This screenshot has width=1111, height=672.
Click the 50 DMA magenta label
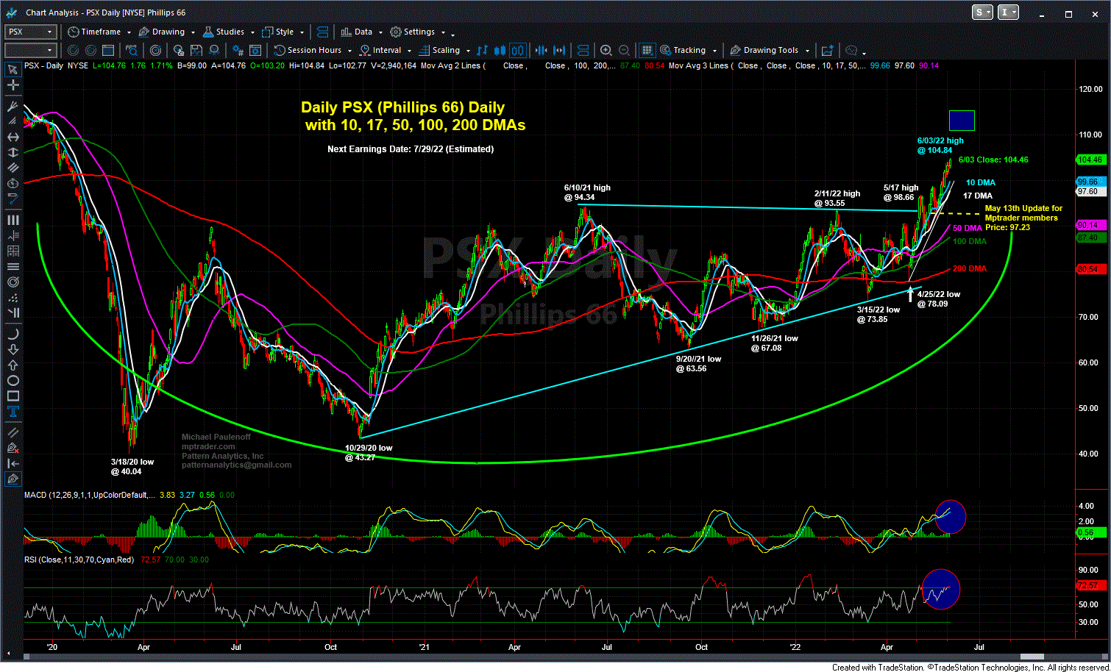(968, 228)
